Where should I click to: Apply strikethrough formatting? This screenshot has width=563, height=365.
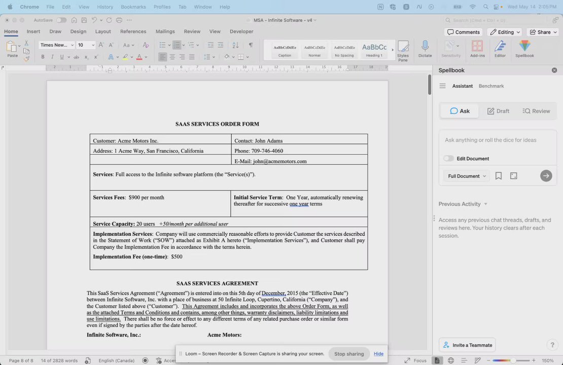pos(76,57)
